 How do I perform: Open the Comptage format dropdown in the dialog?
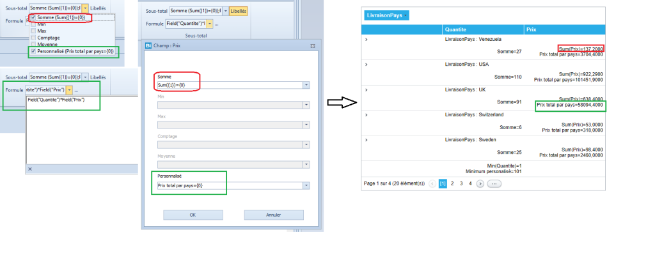(306, 145)
